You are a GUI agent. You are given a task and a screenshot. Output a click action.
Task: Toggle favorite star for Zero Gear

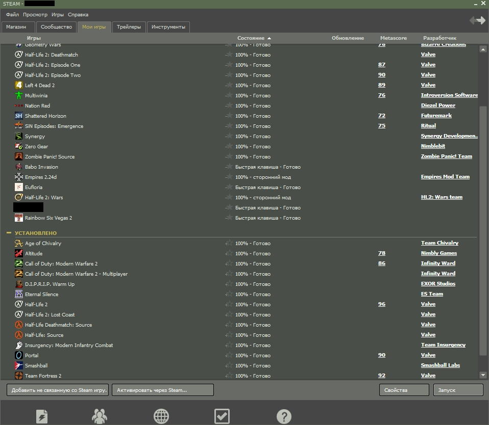point(229,146)
